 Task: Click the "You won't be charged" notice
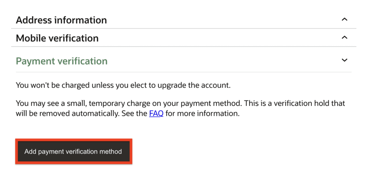[124, 85]
